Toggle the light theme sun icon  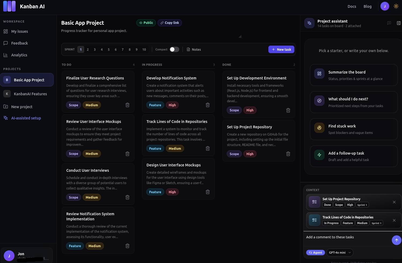pyautogui.click(x=396, y=6)
